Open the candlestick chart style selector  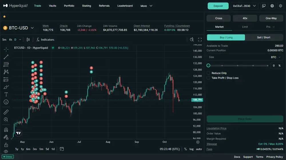coord(28,40)
